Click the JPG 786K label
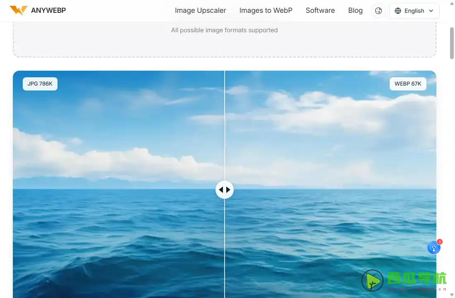 (40, 84)
